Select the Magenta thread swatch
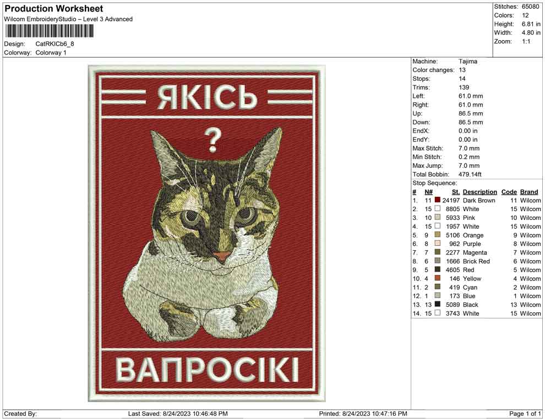Screen dimensions: 545x419 tap(437, 252)
